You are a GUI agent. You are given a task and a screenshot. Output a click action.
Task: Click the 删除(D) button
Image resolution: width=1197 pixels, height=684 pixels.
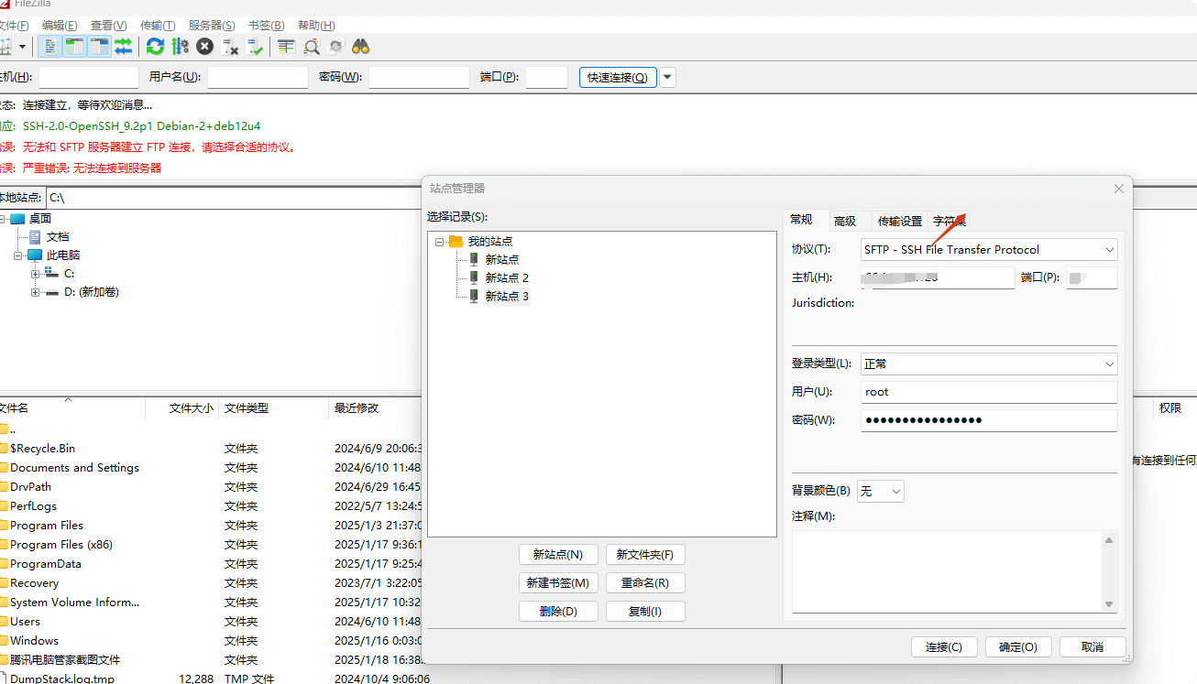pos(558,612)
